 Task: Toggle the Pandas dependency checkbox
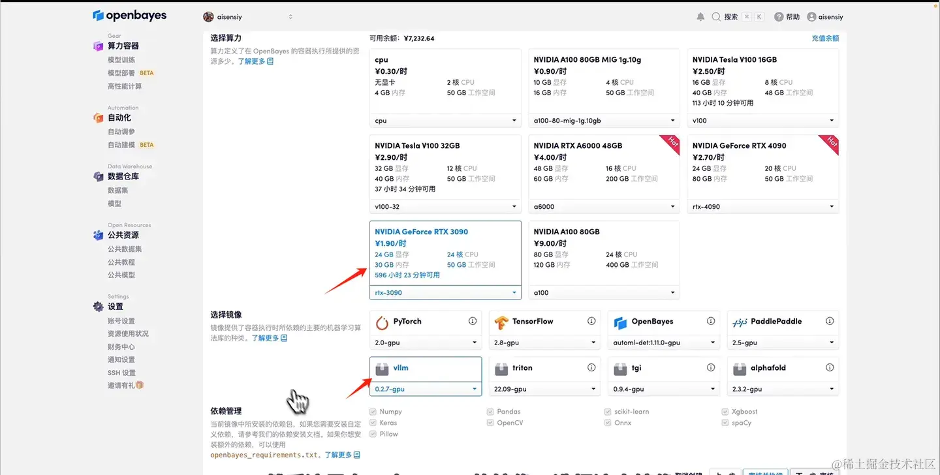coord(490,412)
